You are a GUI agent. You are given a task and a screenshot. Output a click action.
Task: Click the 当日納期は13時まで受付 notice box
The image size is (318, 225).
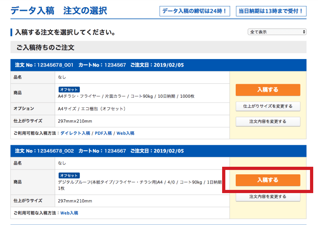tap(271, 11)
